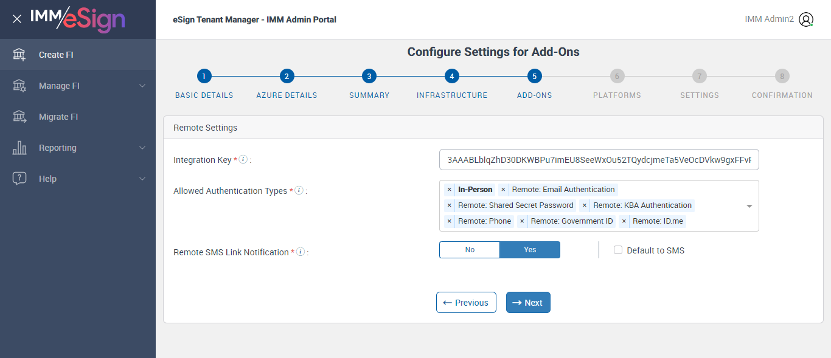
Task: Set Remote SMS Link Notification to No
Action: pyautogui.click(x=470, y=250)
